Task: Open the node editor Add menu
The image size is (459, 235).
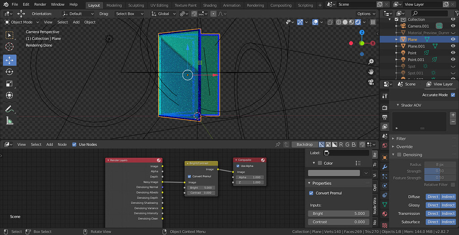Action: [50, 145]
